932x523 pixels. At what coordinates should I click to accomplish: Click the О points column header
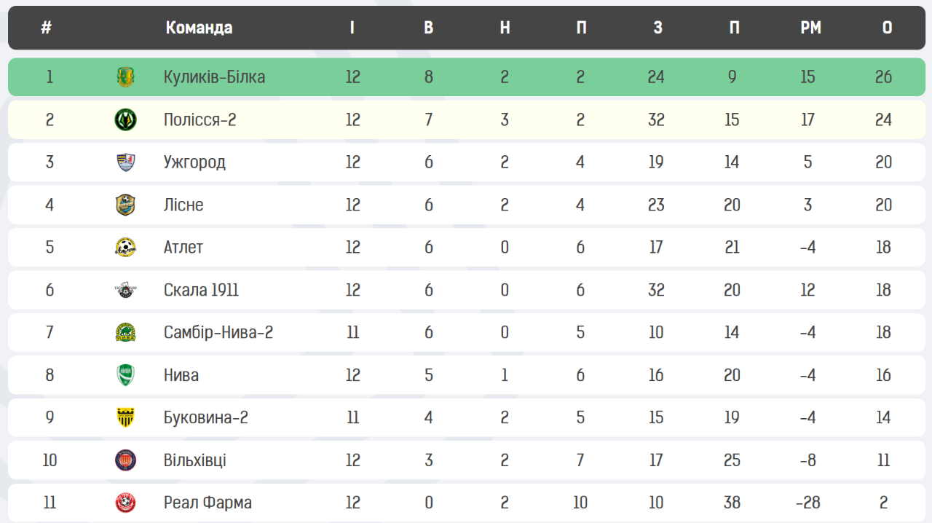[887, 28]
